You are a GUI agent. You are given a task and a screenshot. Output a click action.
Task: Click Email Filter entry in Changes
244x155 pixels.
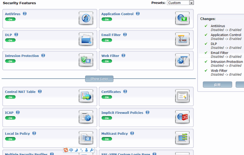pyautogui.click(x=220, y=53)
